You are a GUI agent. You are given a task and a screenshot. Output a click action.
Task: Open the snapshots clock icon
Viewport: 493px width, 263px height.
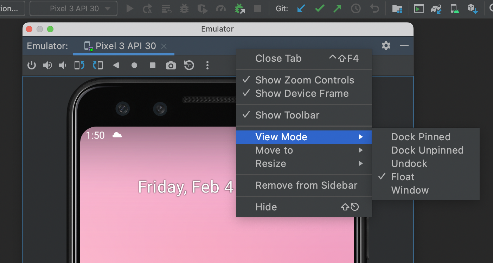189,65
